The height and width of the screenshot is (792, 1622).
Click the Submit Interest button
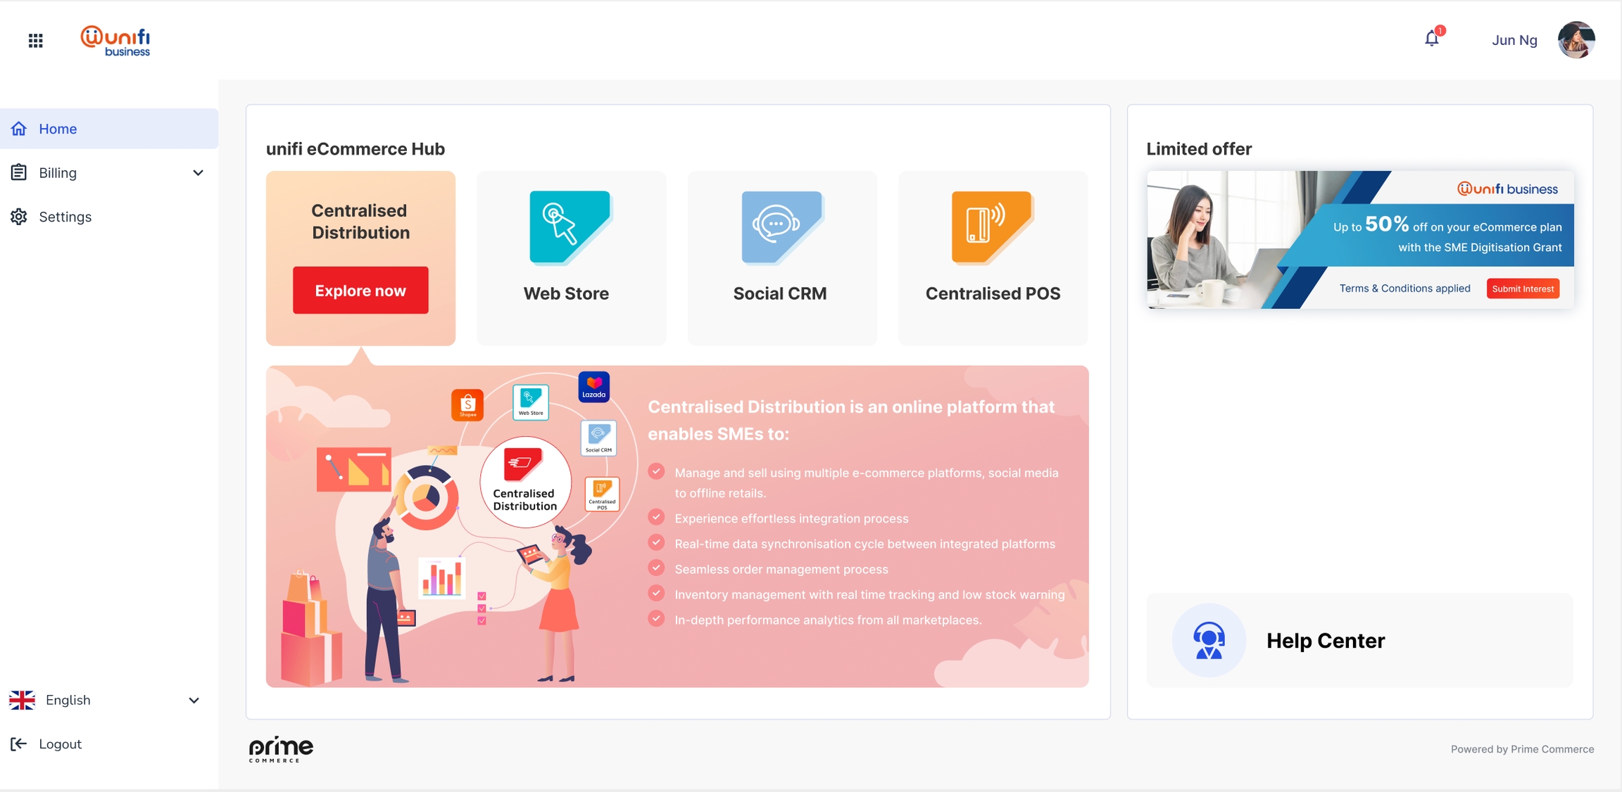[1522, 289]
